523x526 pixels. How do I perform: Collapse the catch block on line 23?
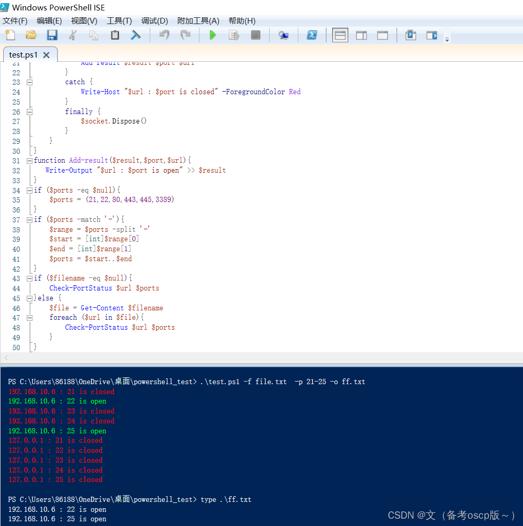click(29, 82)
